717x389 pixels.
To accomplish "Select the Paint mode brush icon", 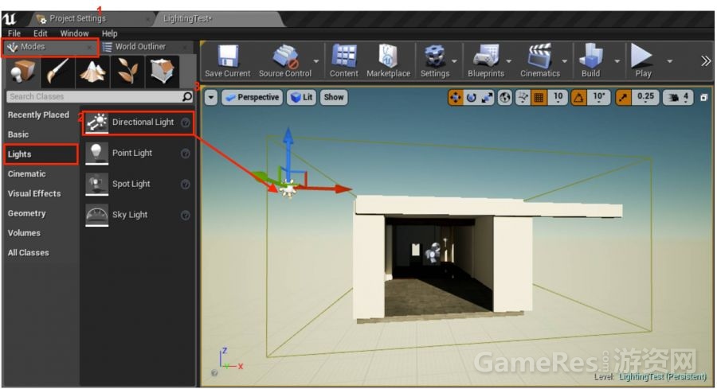I will point(57,72).
